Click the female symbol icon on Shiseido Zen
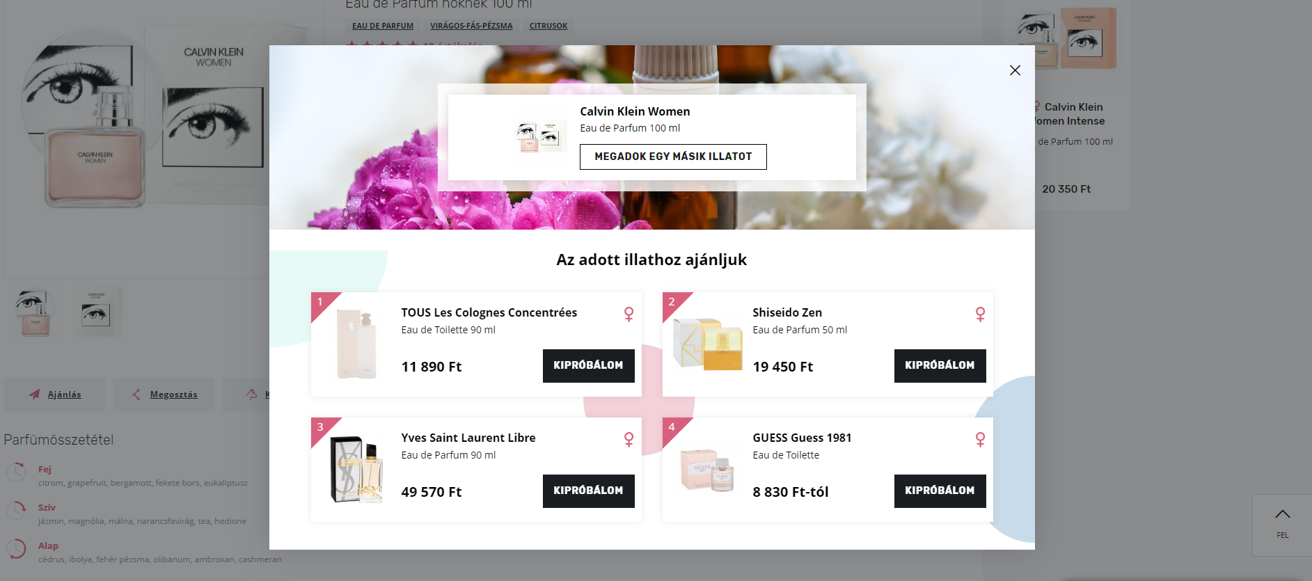 [980, 315]
